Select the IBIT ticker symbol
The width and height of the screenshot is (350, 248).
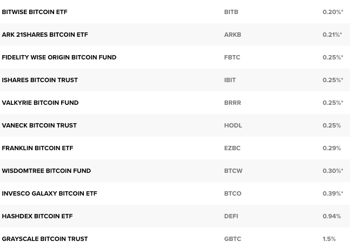pos(230,80)
